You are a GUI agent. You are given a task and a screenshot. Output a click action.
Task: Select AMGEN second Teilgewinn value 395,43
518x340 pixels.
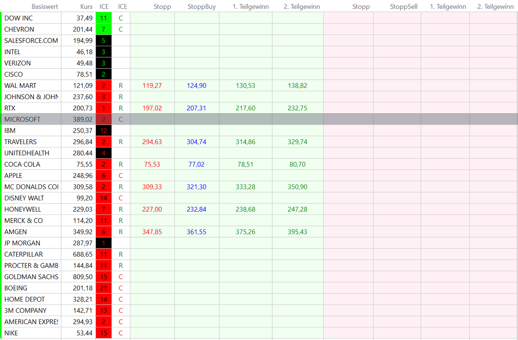[297, 232]
